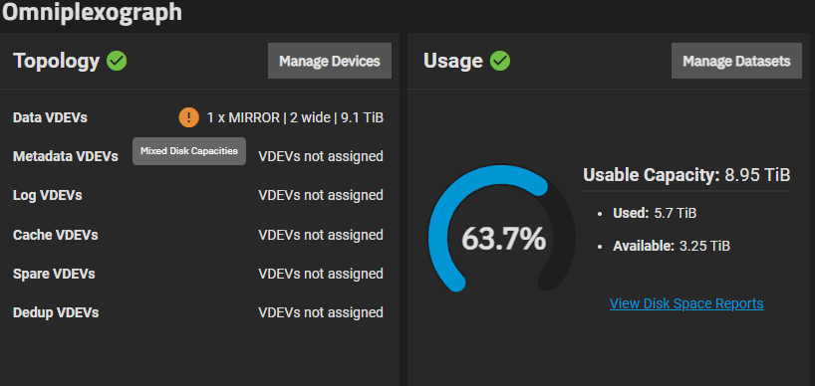The image size is (815, 386).
Task: Click the Dedup VDEVs not assigned value
Action: 321,312
